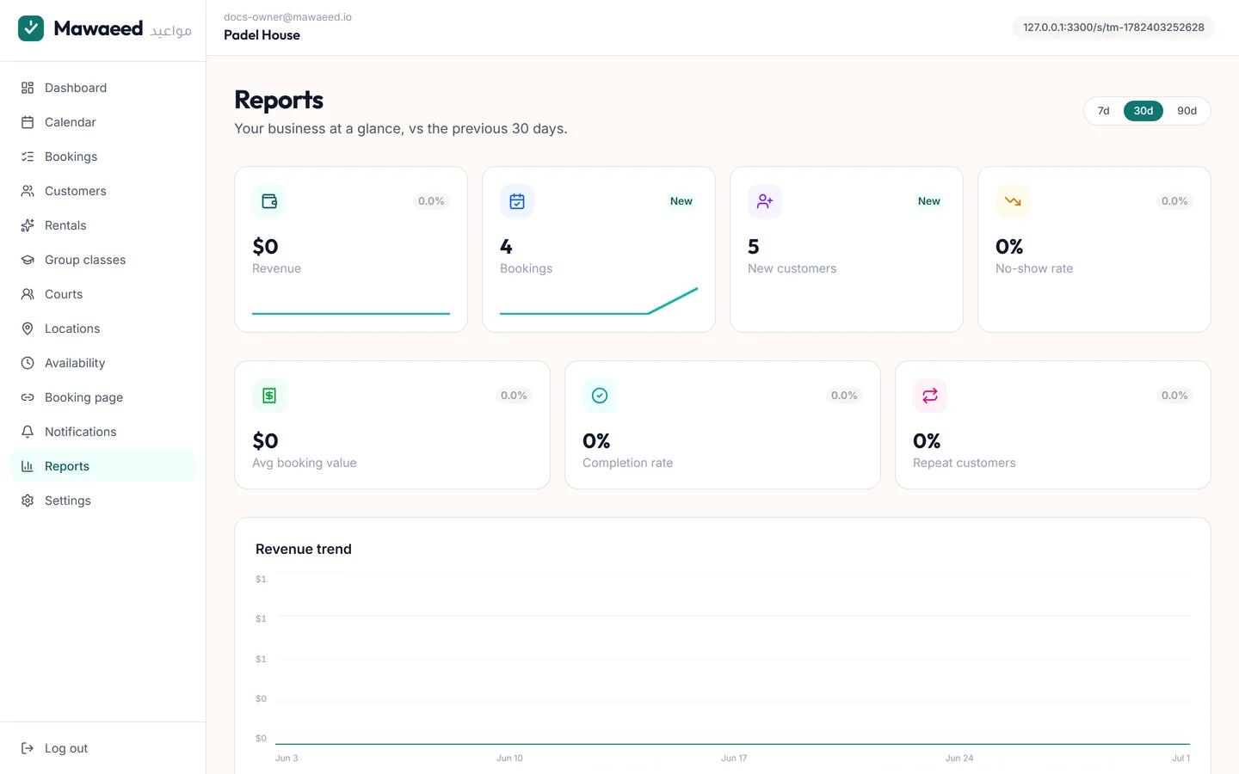Click the Customers people icon in sidebar
The height and width of the screenshot is (774, 1239).
point(28,191)
